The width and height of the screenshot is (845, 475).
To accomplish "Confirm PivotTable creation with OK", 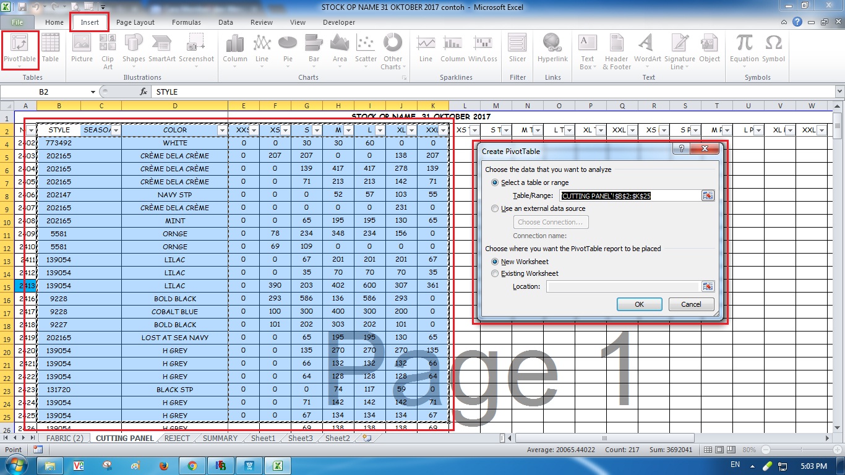I will pos(639,304).
